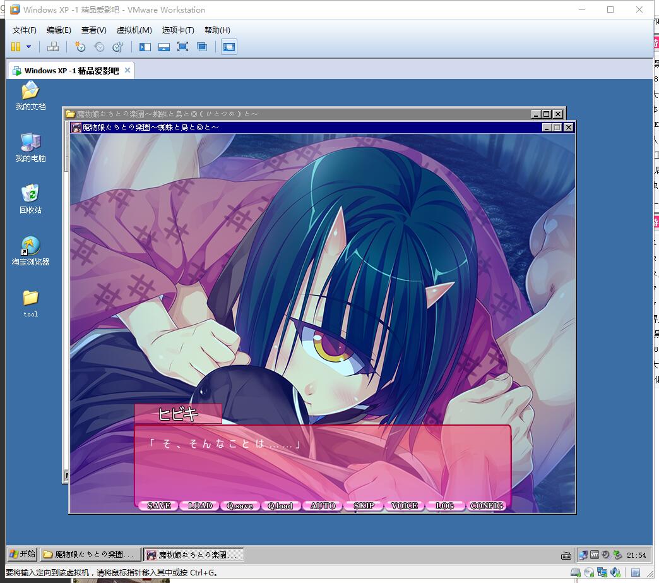Viewport: 659px width, 583px height.
Task: Select the tool folder on the desktop
Action: click(x=30, y=303)
